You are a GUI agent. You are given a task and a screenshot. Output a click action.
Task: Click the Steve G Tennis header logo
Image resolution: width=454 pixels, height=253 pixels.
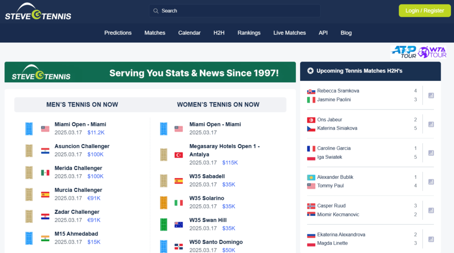coord(38,11)
